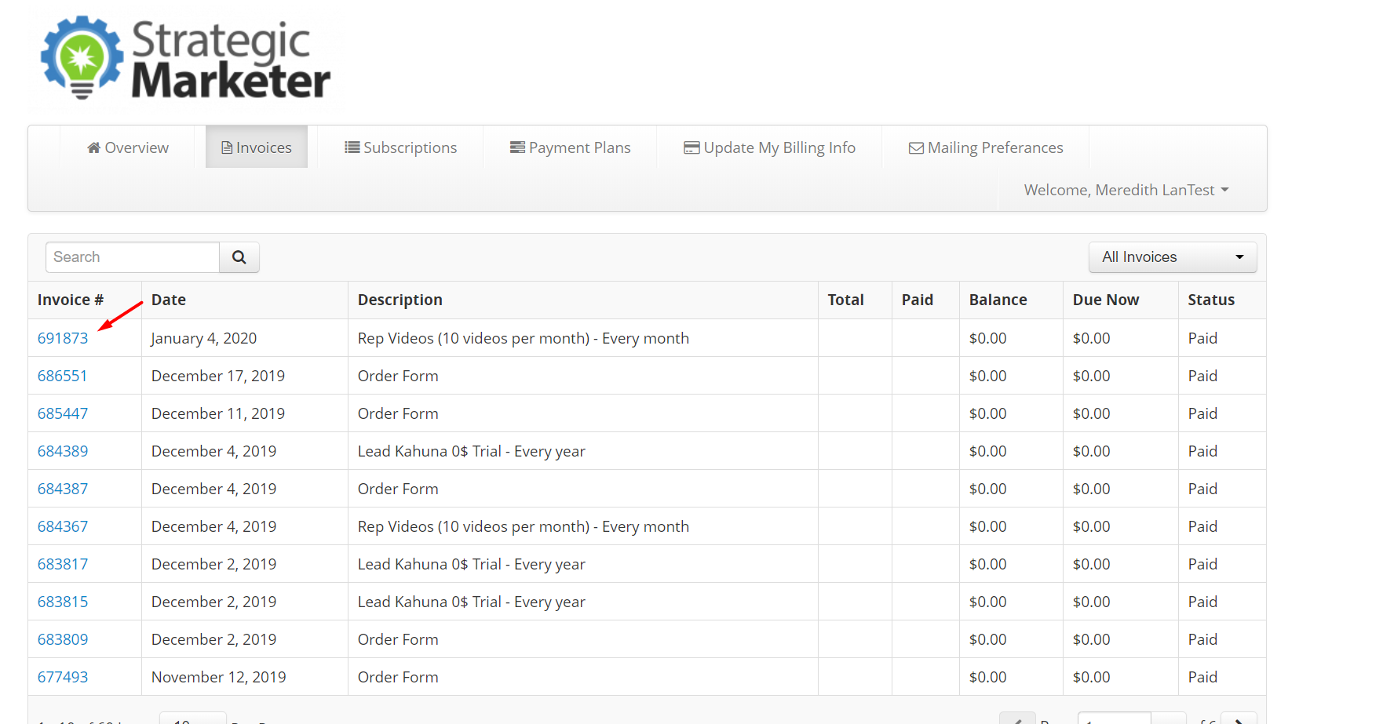Click the list icon beside Subscriptions
The height and width of the screenshot is (724, 1383).
[352, 147]
